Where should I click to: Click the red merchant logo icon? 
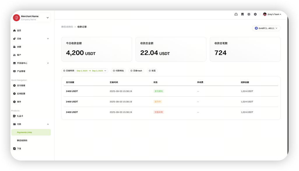pos(16,18)
